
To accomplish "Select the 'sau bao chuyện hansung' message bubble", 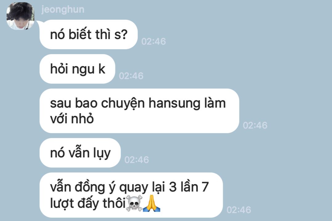I will coord(139,111).
